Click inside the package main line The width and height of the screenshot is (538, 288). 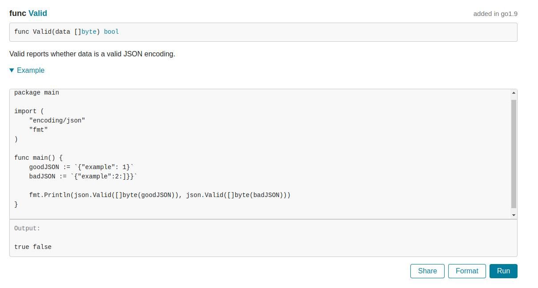pyautogui.click(x=36, y=92)
